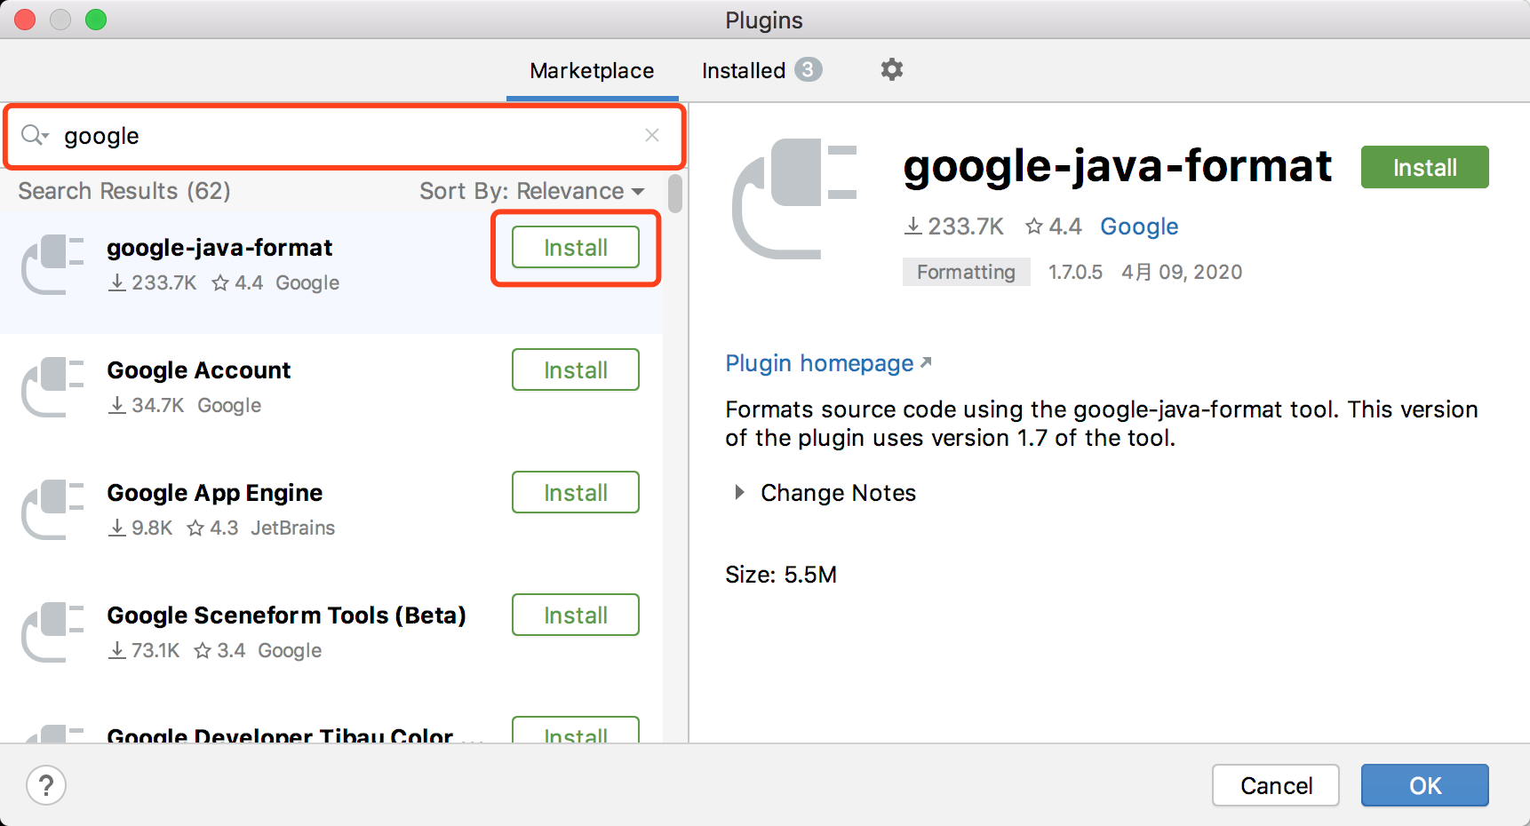The height and width of the screenshot is (826, 1530).
Task: Open the Sort By Relevance dropdown
Action: (531, 191)
